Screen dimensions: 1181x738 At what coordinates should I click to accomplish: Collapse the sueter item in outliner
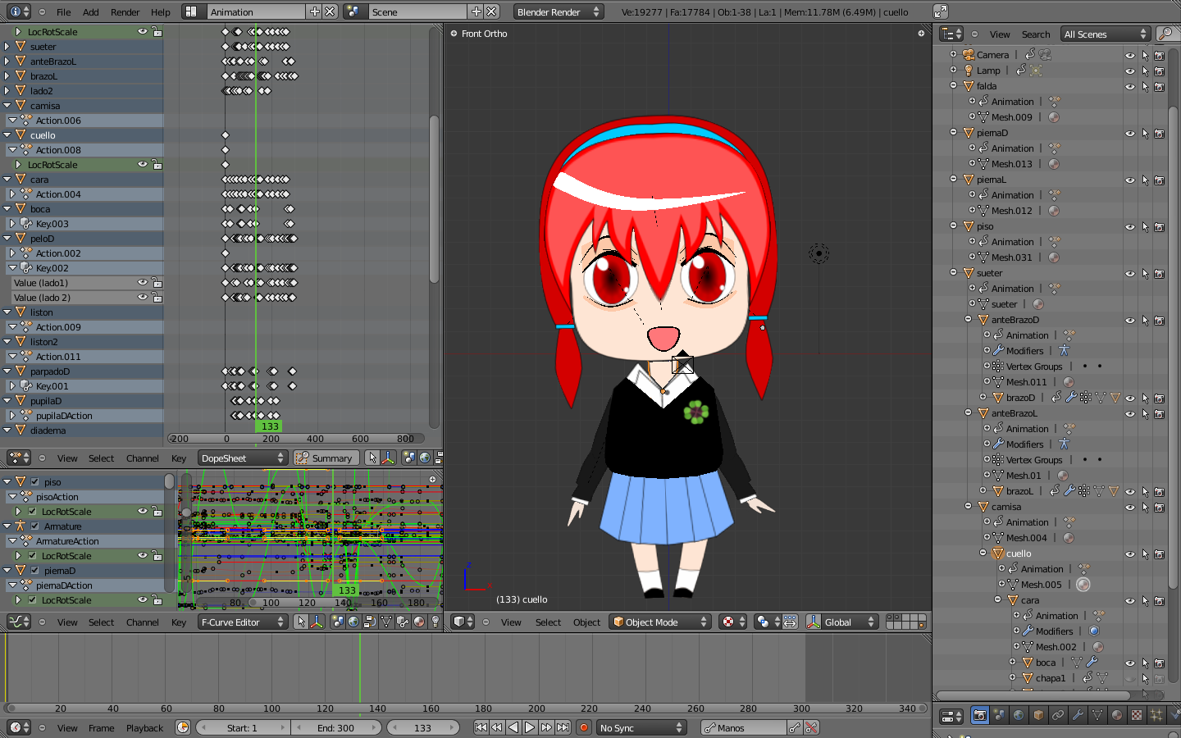[954, 272]
